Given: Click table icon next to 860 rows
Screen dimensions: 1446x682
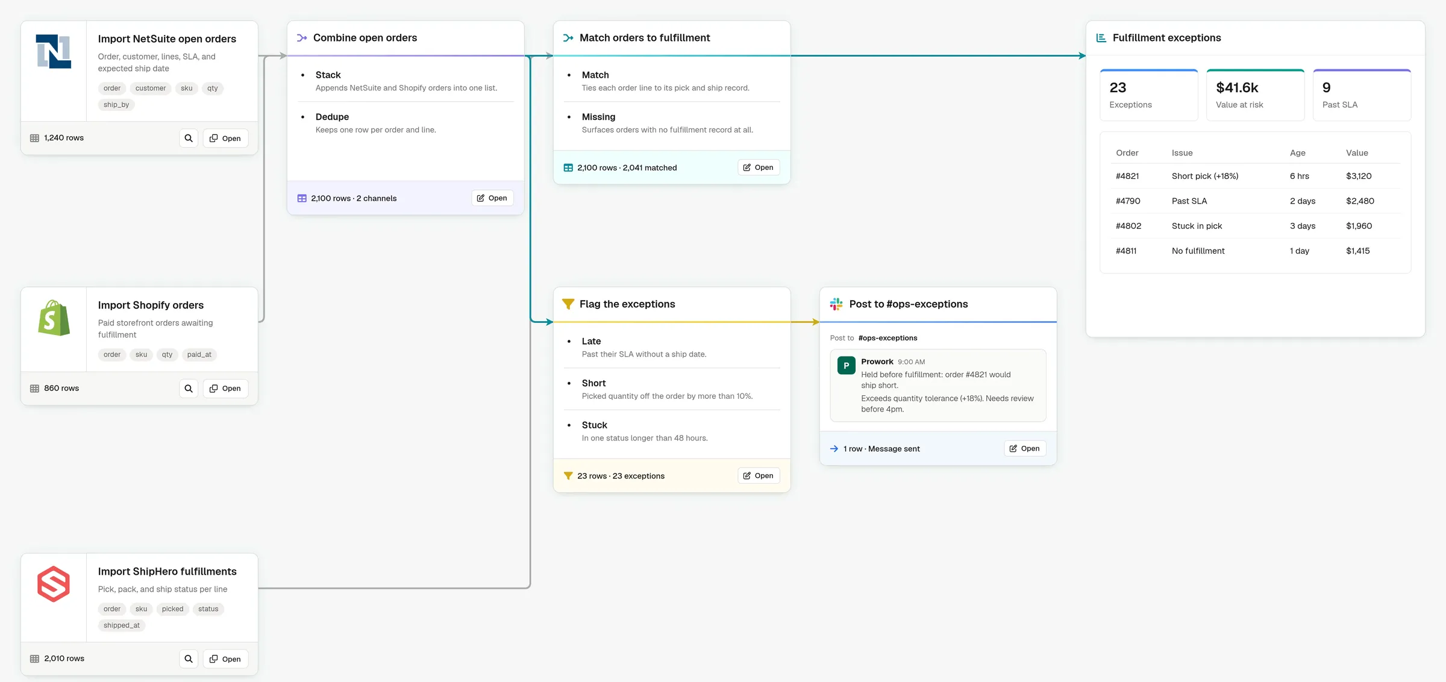Looking at the screenshot, I should [35, 389].
